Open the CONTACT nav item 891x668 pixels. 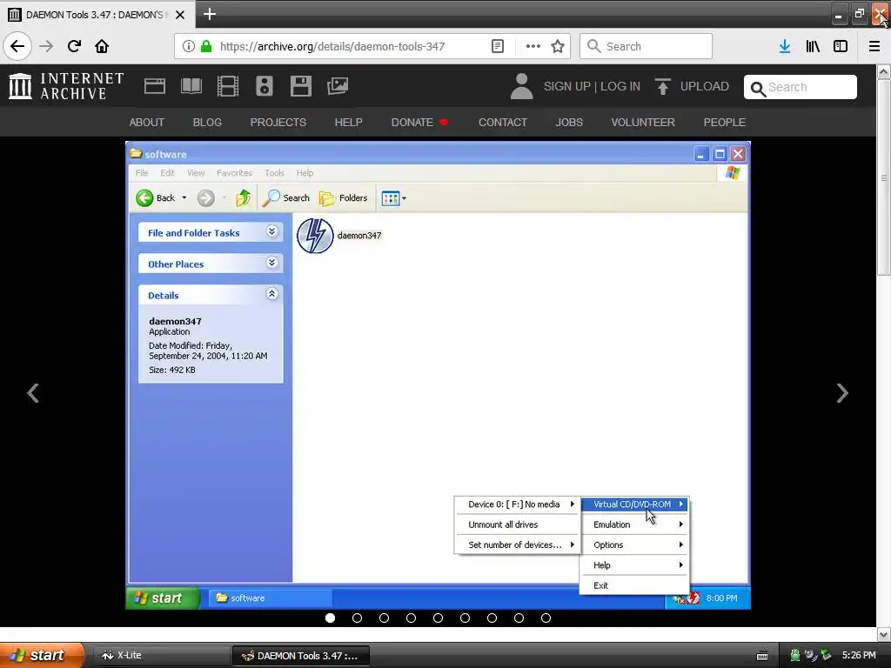503,122
